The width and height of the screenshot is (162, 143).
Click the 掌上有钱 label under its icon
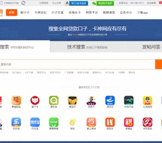point(91,129)
